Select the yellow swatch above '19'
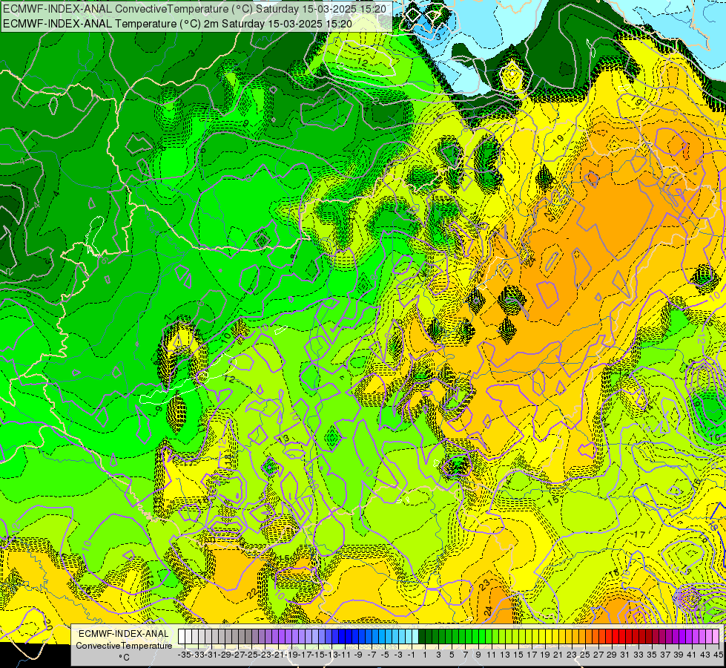Image resolution: width=726 pixels, height=668 pixels. [x=542, y=636]
